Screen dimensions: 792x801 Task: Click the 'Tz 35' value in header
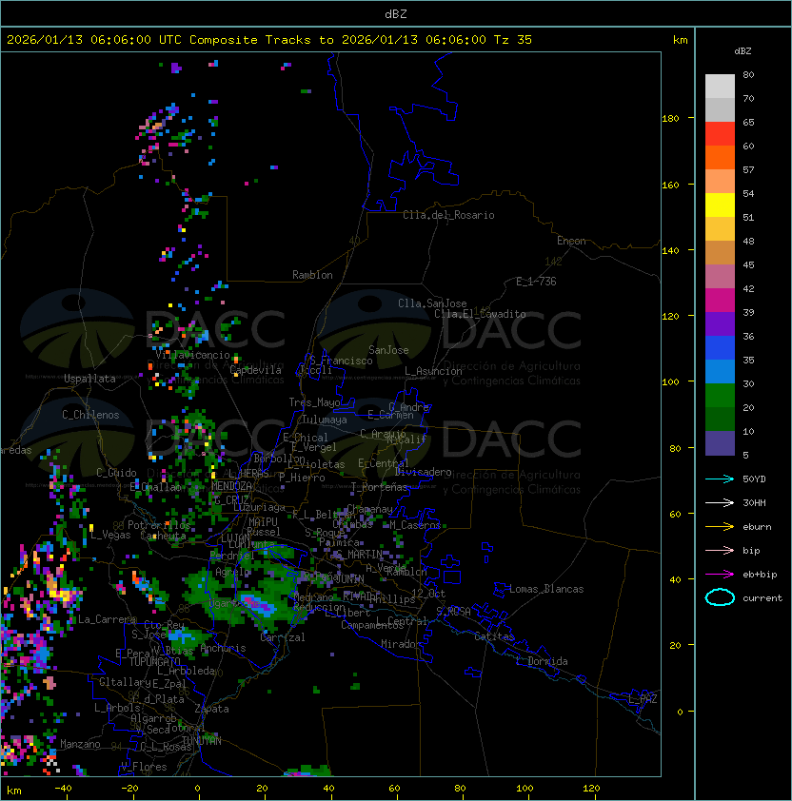tap(513, 40)
